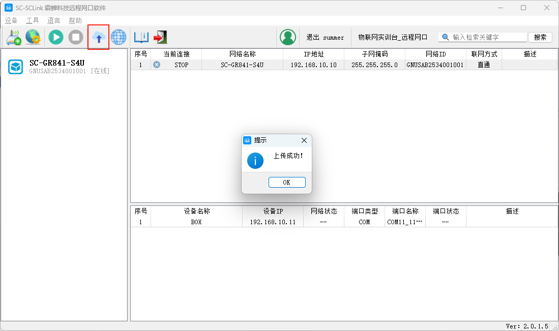This screenshot has height=331, width=559.
Task: Click the green user account avatar
Action: point(288,37)
